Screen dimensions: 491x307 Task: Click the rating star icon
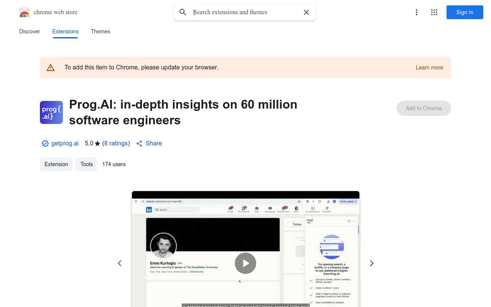click(x=97, y=144)
